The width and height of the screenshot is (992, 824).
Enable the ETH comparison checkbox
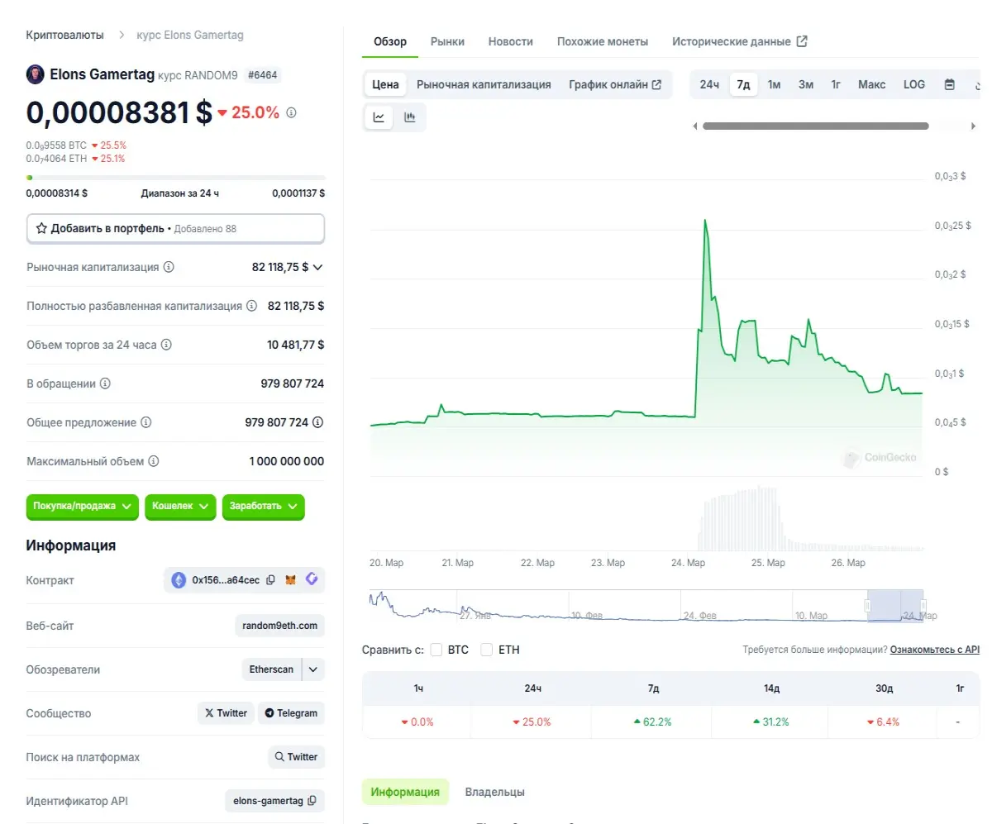tap(488, 650)
